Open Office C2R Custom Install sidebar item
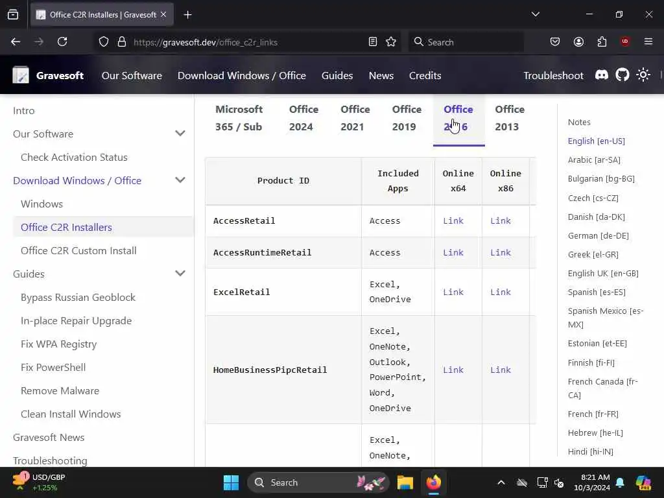The height and width of the screenshot is (498, 664). click(78, 251)
